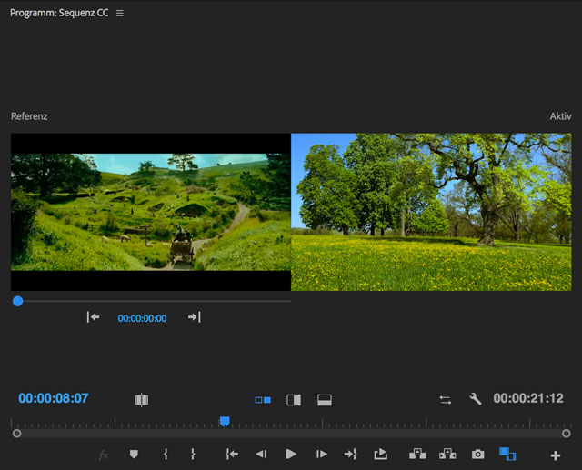Toggle the highlighted comparison view button
This screenshot has height=470, width=582.
coord(507,454)
